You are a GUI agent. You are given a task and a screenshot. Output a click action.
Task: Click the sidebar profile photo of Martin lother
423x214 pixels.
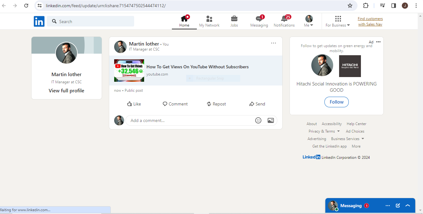click(x=66, y=53)
